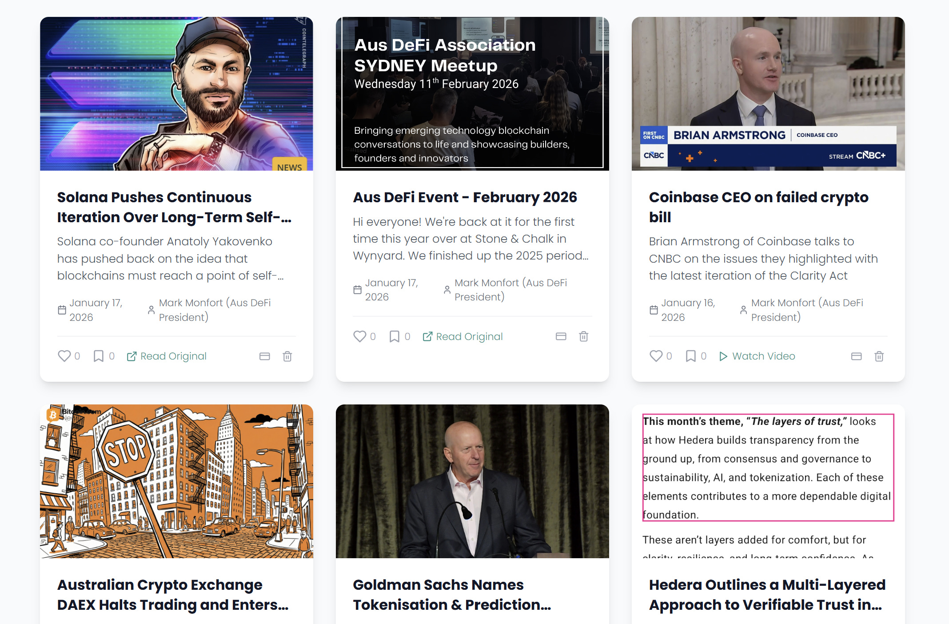Screen dimensions: 949x624
Task: Bookmark the Aus DeFi Event post
Action: point(394,336)
